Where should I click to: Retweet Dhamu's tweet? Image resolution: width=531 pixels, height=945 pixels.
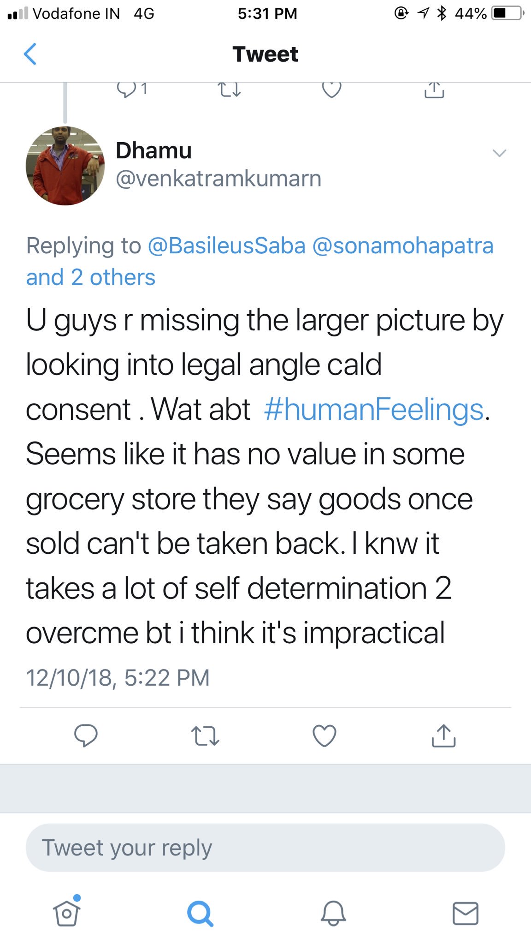[205, 736]
